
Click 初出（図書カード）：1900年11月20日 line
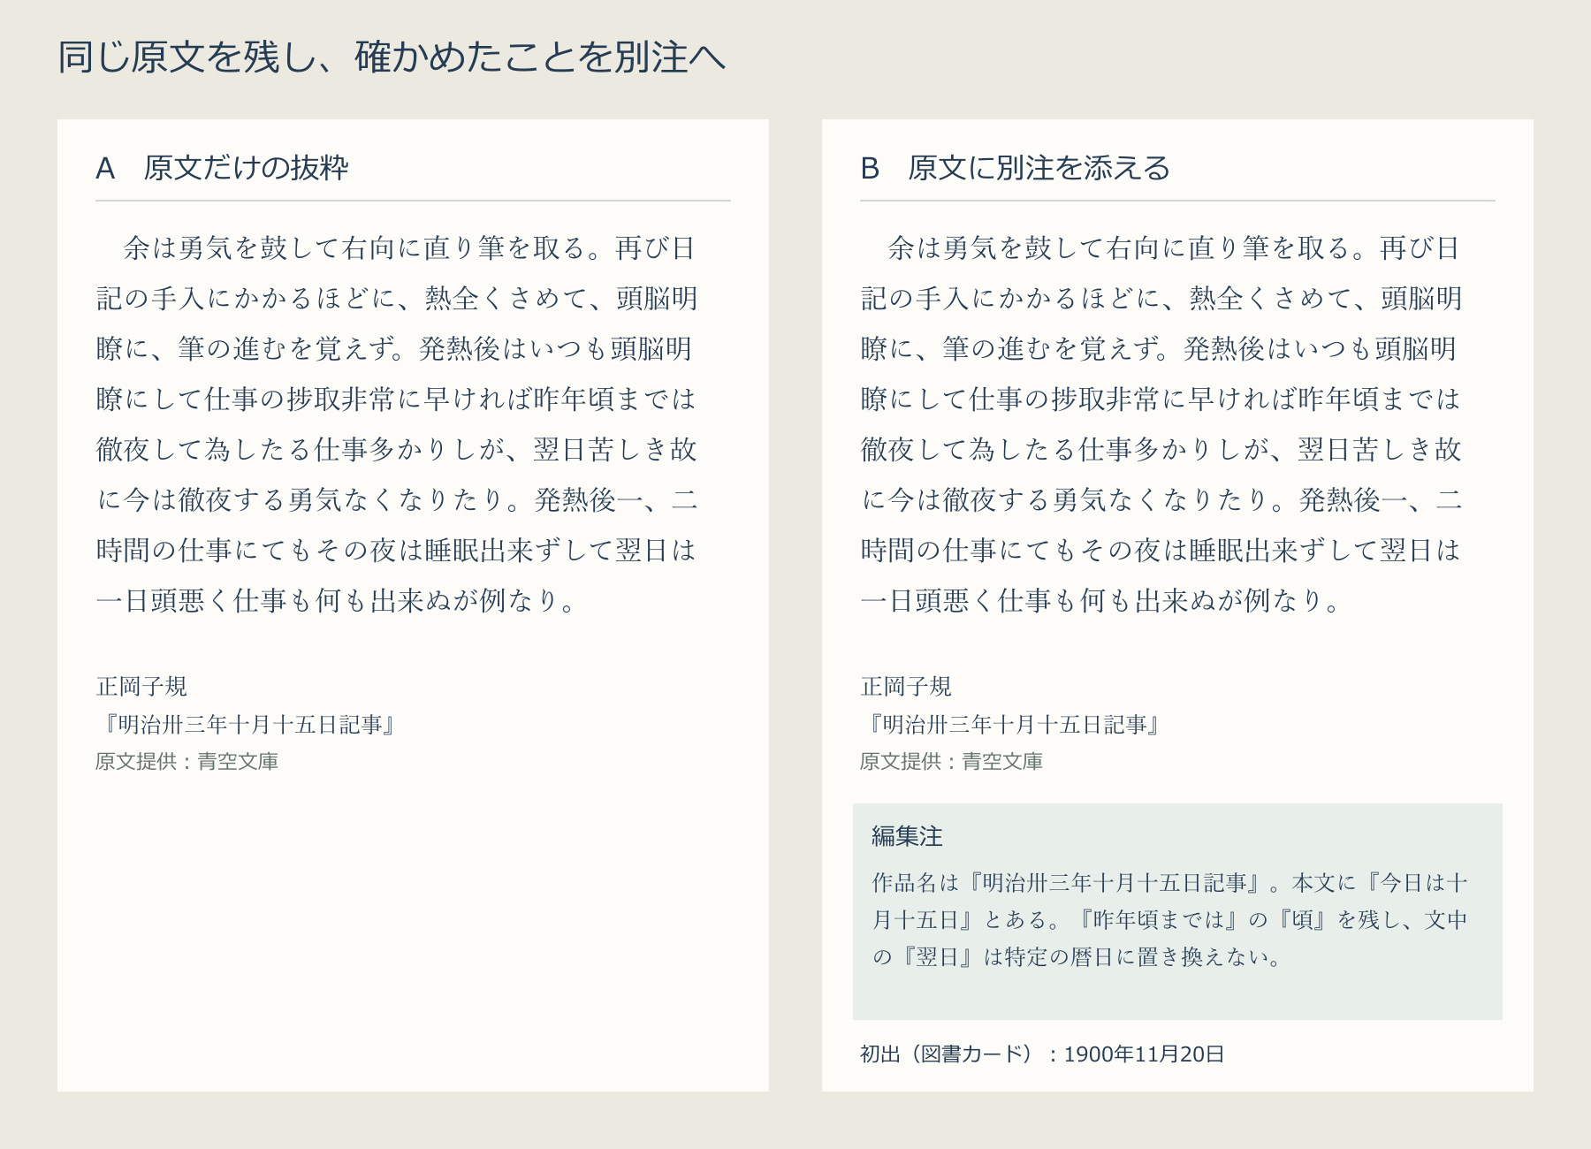pos(1042,1054)
